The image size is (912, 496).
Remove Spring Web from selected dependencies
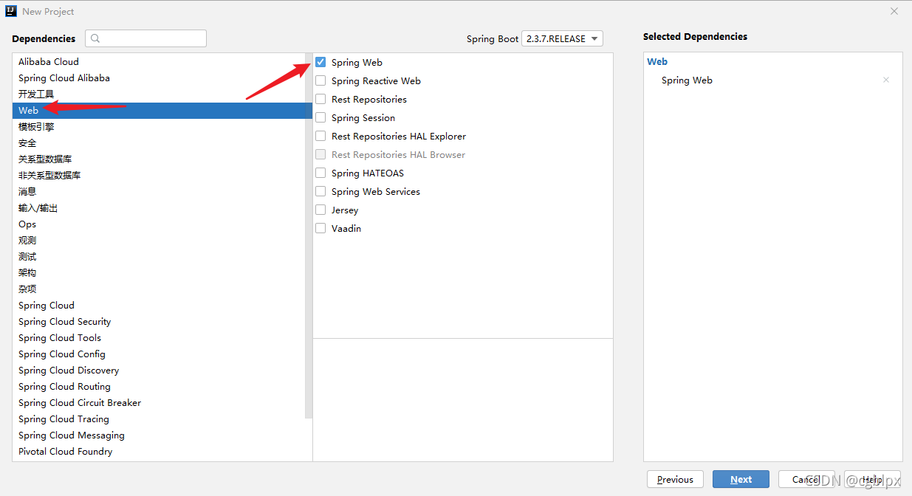(x=886, y=80)
